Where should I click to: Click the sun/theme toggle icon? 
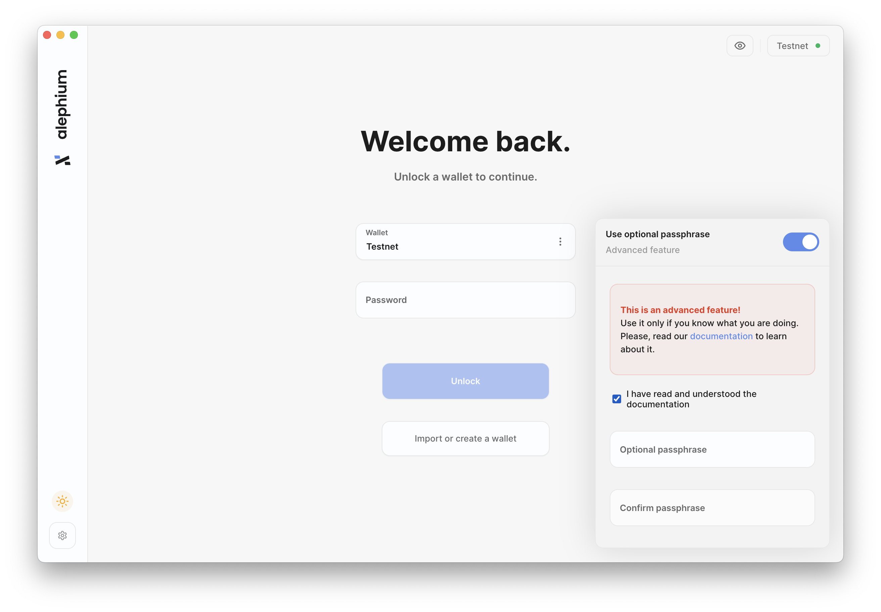pyautogui.click(x=62, y=501)
